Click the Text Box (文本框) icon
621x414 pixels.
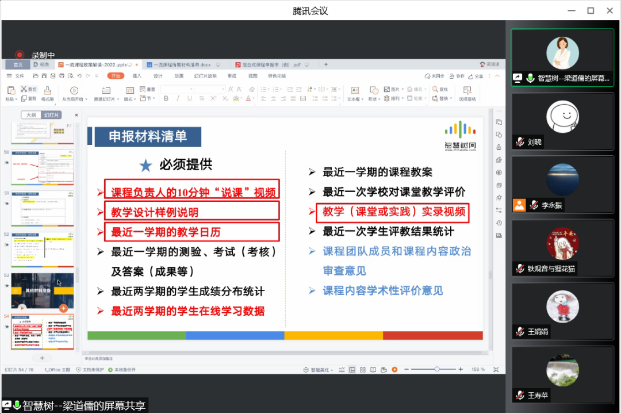(355, 90)
